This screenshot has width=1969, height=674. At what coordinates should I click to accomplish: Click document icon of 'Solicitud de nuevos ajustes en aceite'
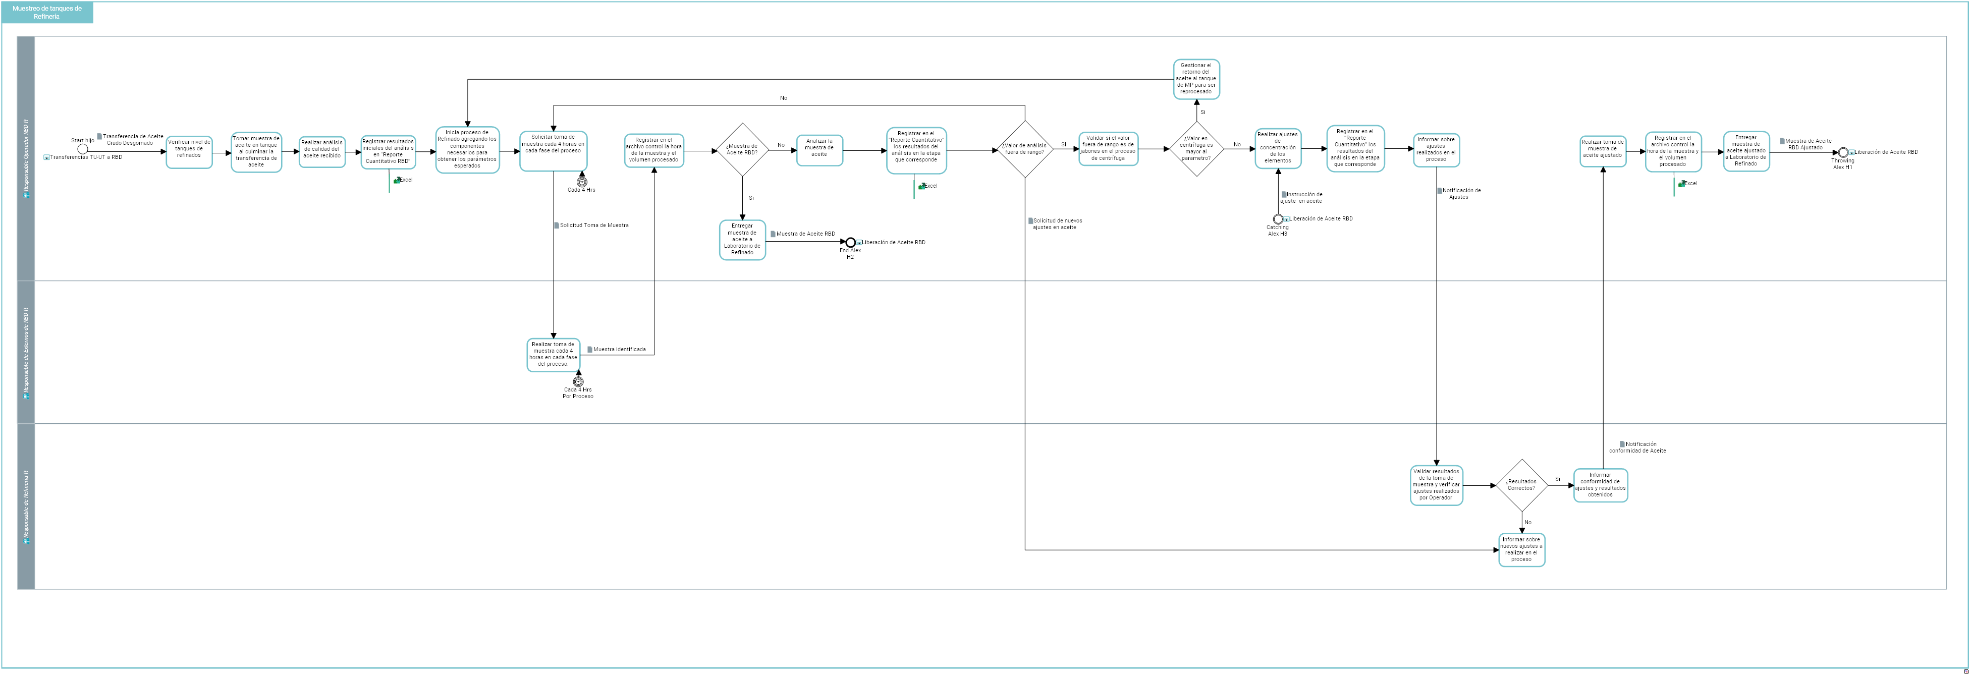coord(1030,221)
